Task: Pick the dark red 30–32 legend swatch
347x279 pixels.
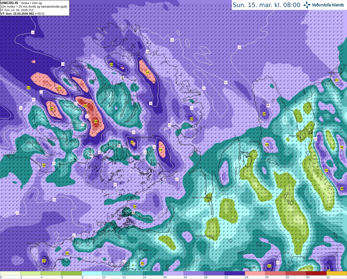Action: [316, 273]
